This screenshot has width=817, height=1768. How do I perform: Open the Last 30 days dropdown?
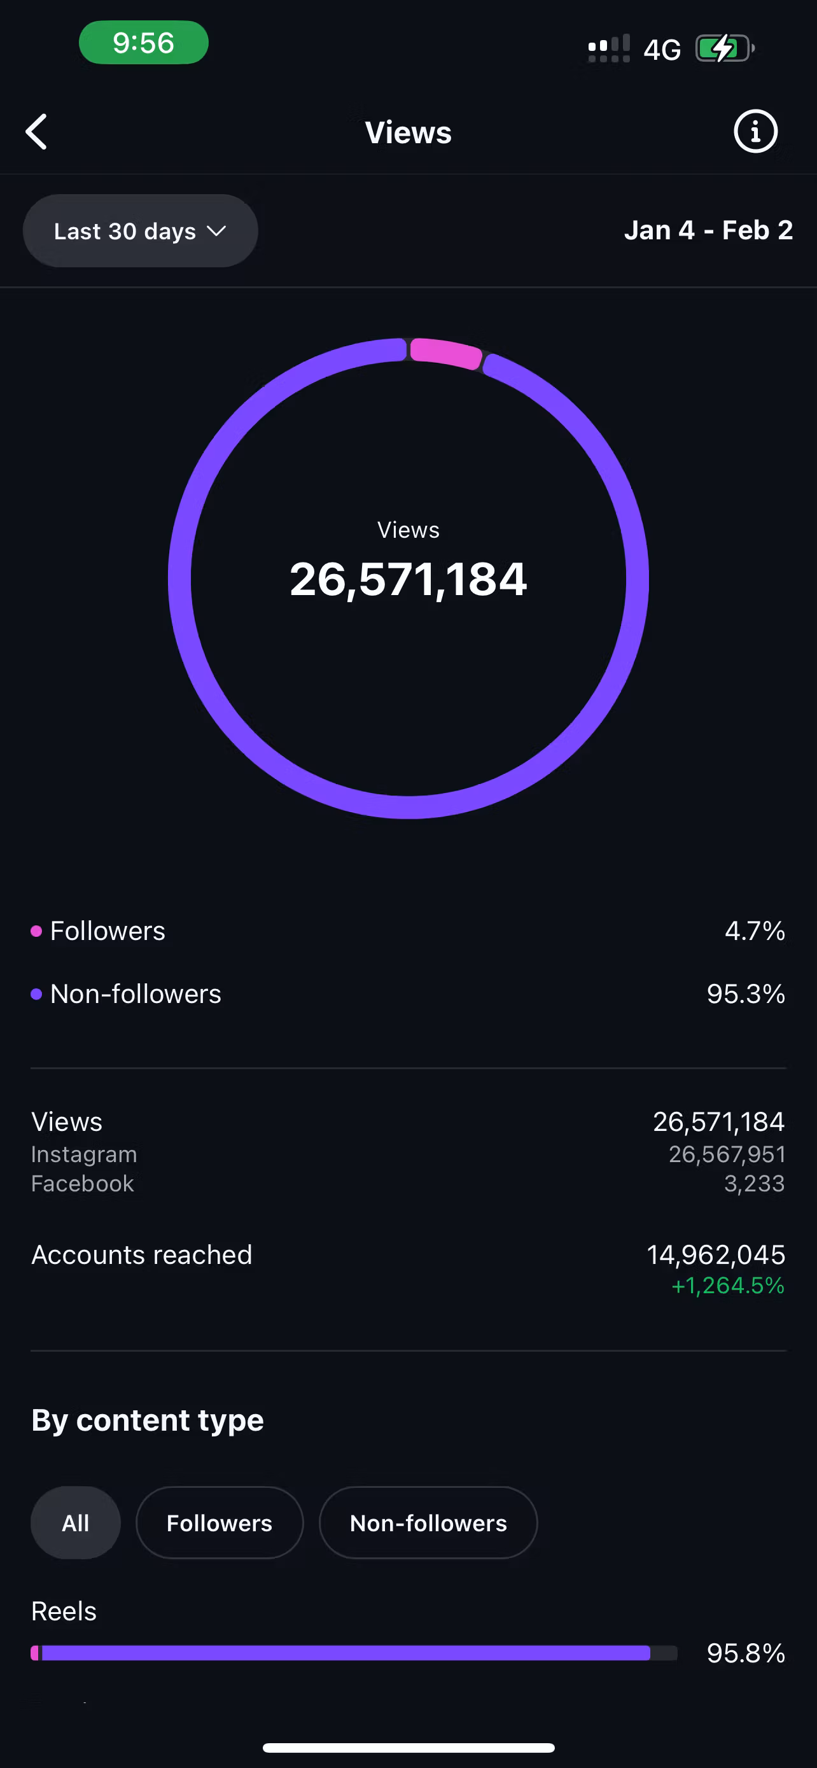[x=141, y=230]
